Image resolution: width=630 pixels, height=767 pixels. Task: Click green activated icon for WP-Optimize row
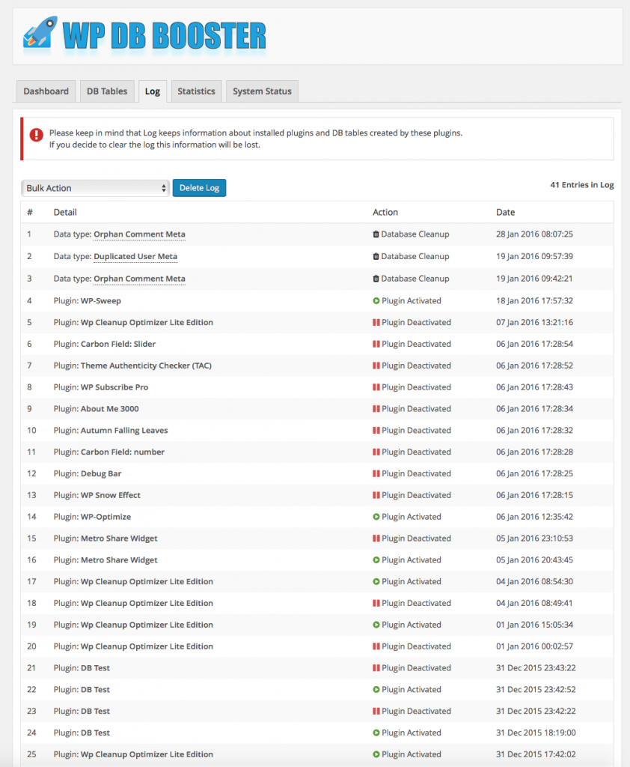click(x=376, y=517)
